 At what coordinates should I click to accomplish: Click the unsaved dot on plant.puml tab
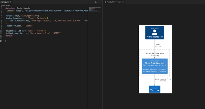point(11,2)
